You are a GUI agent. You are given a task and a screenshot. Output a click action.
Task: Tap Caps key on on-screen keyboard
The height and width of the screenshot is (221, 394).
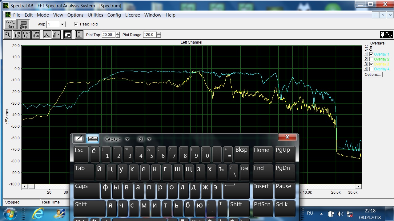[87, 190]
